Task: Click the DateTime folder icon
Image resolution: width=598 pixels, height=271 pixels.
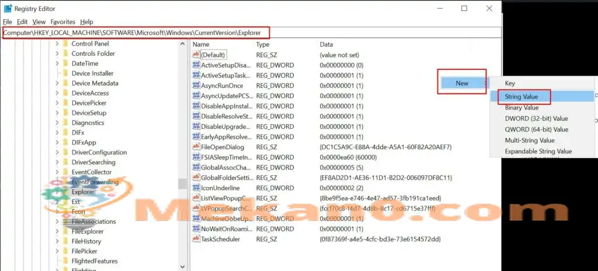Action: tap(65, 64)
